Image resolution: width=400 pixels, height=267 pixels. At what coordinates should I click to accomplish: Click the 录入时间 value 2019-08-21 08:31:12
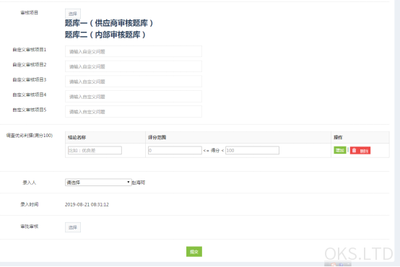[87, 204]
